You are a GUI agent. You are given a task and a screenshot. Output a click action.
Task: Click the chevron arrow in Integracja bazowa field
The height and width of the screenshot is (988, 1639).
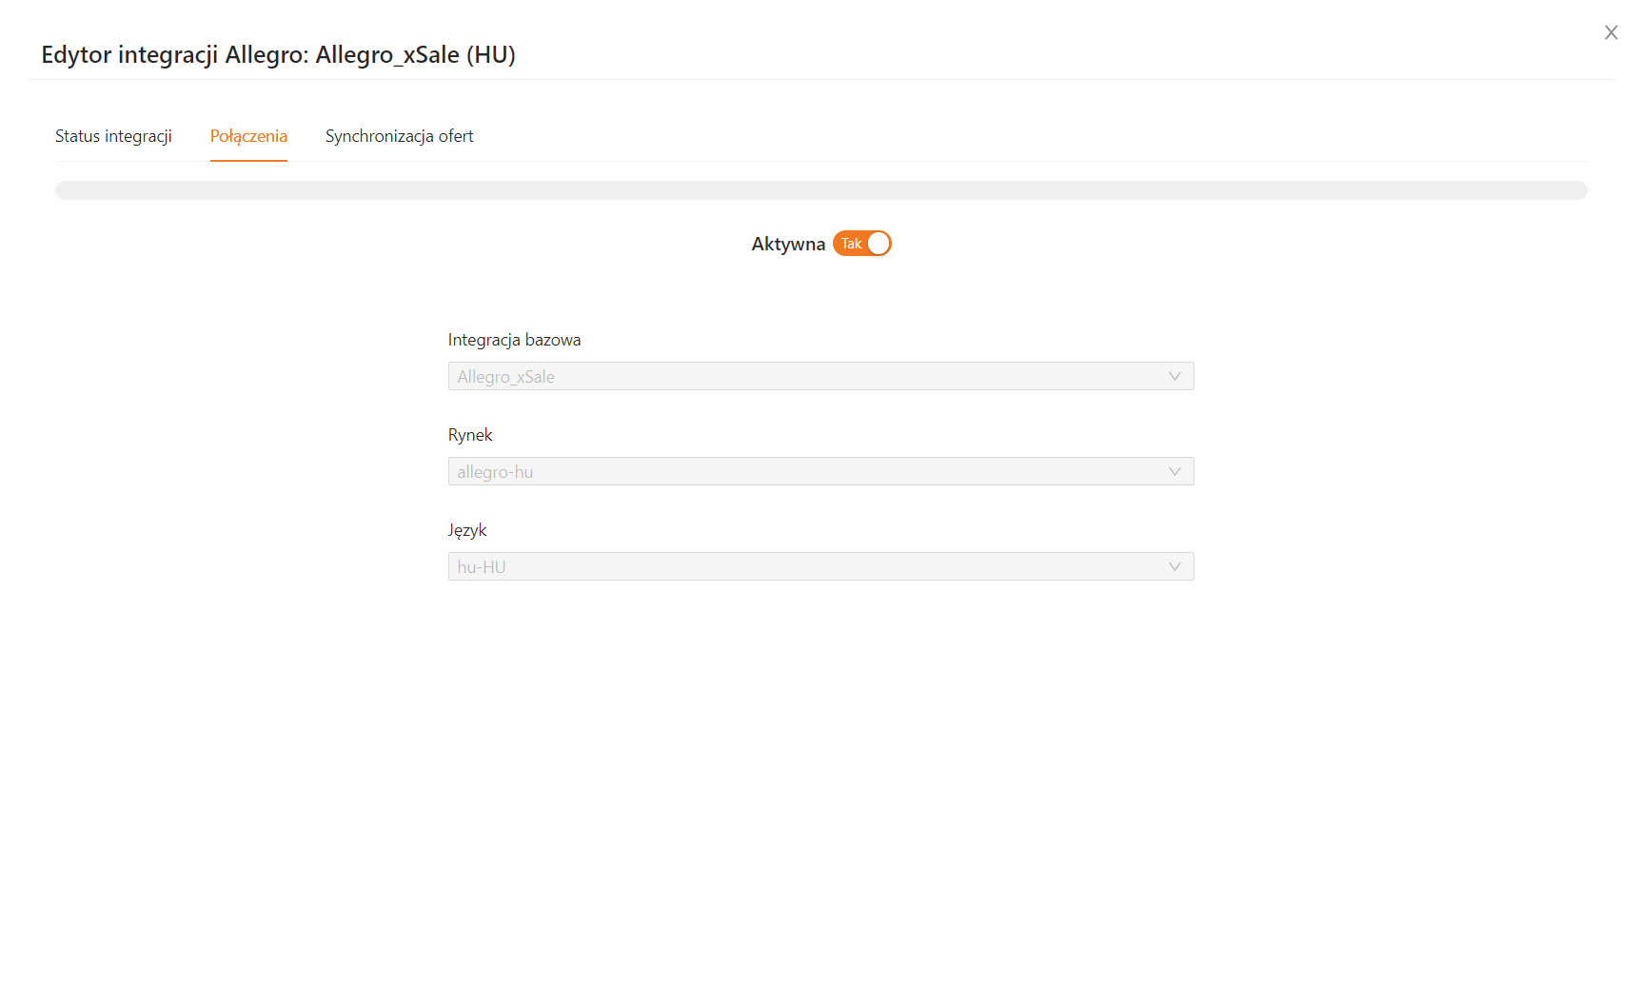(x=1175, y=376)
